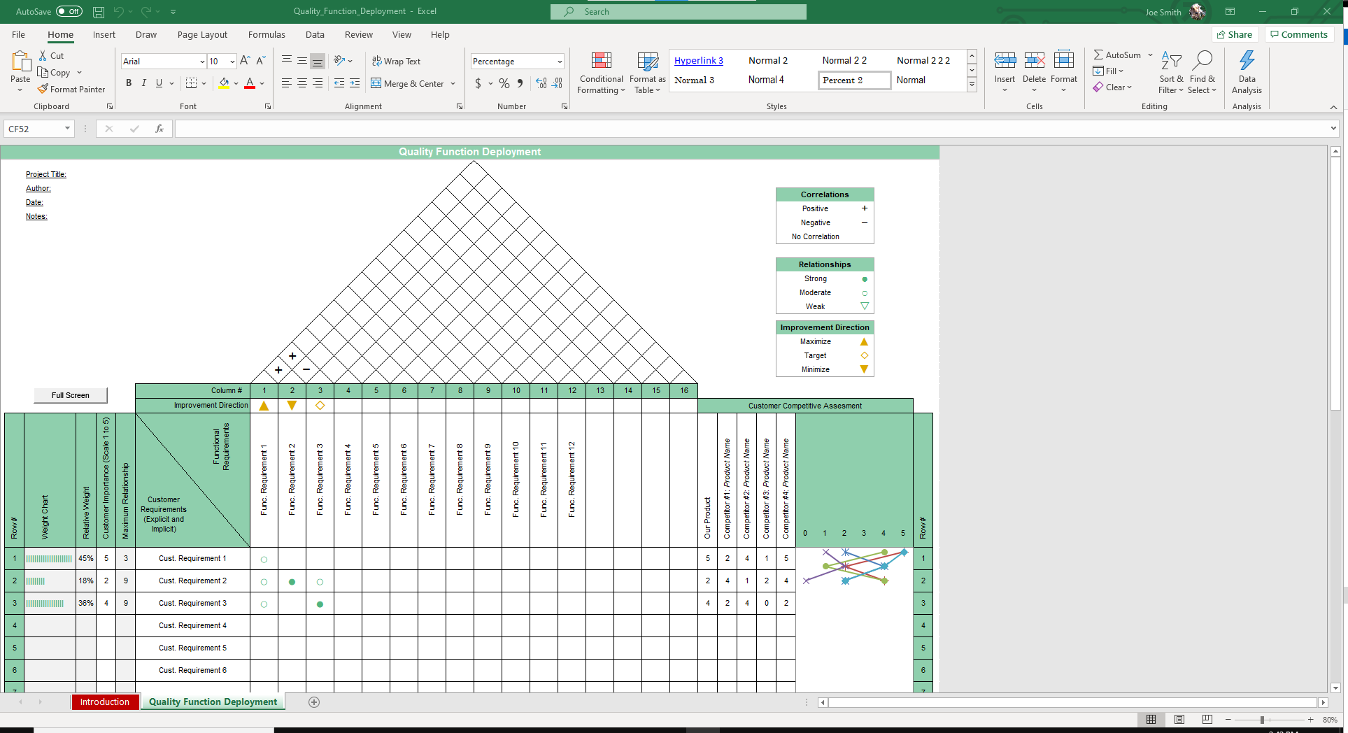This screenshot has height=733, width=1348.
Task: Click the Wrap Text icon
Action: point(376,61)
